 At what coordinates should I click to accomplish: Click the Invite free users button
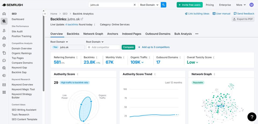click(x=189, y=5)
